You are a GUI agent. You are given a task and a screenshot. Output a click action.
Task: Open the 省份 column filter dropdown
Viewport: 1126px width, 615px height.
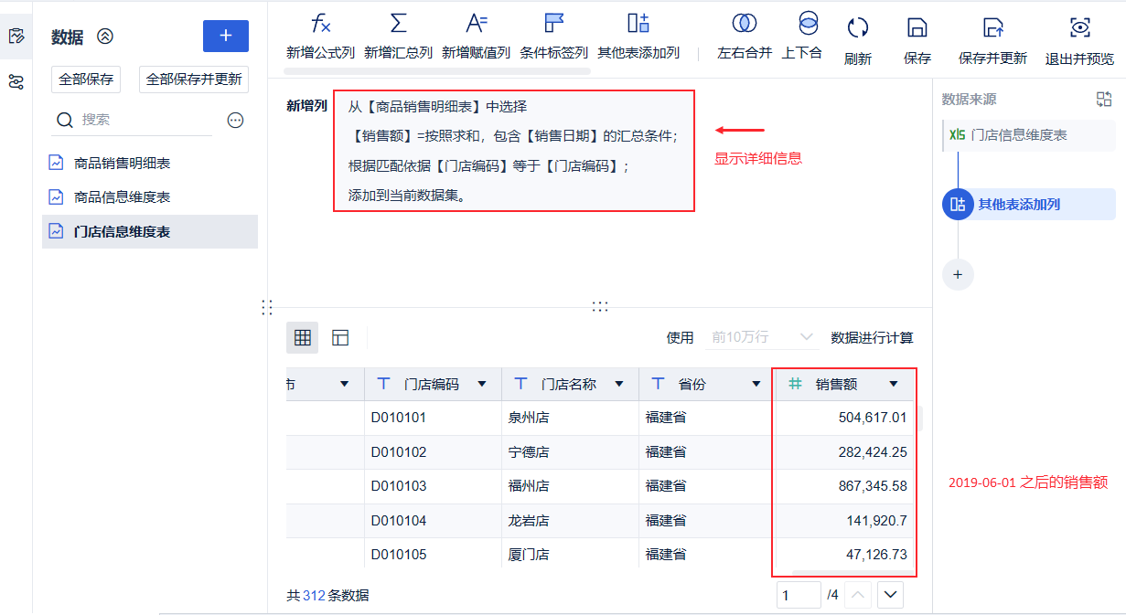click(756, 384)
